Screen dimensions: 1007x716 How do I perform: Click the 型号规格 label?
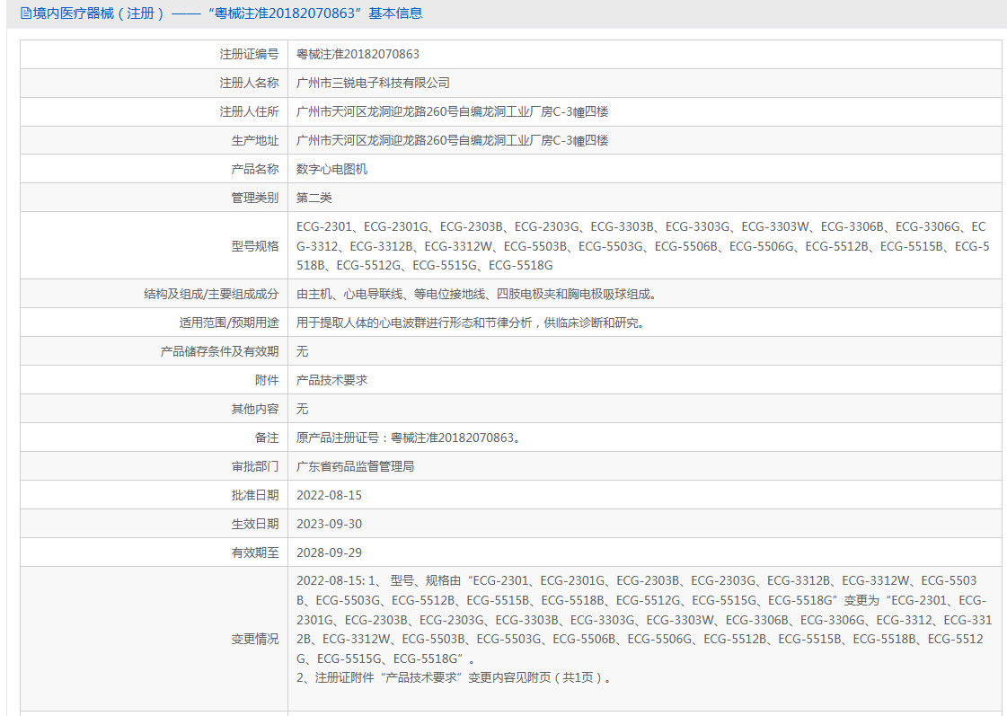click(x=255, y=246)
